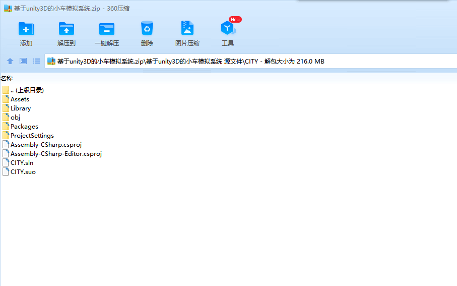Screen dimensions: 457x286
Task: Click the 解压到 (Extract to) icon
Action: (x=67, y=29)
